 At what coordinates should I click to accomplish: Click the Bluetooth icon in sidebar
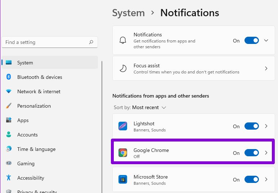[9, 77]
